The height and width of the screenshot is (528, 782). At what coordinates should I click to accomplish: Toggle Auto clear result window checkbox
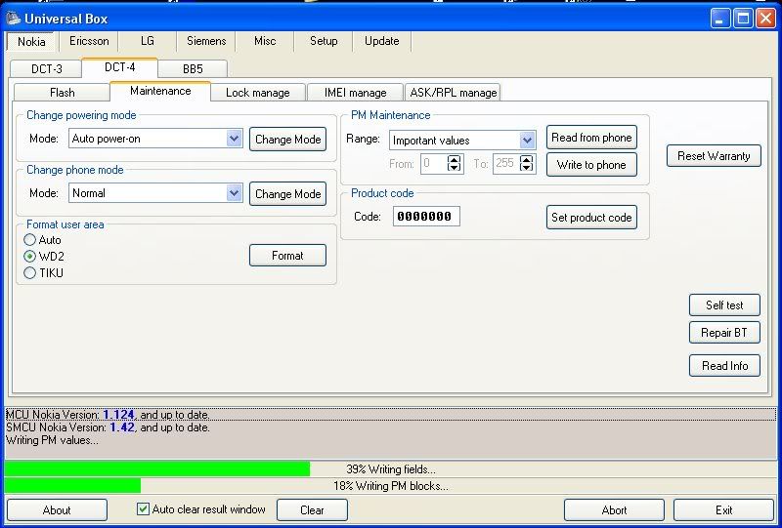(x=143, y=509)
